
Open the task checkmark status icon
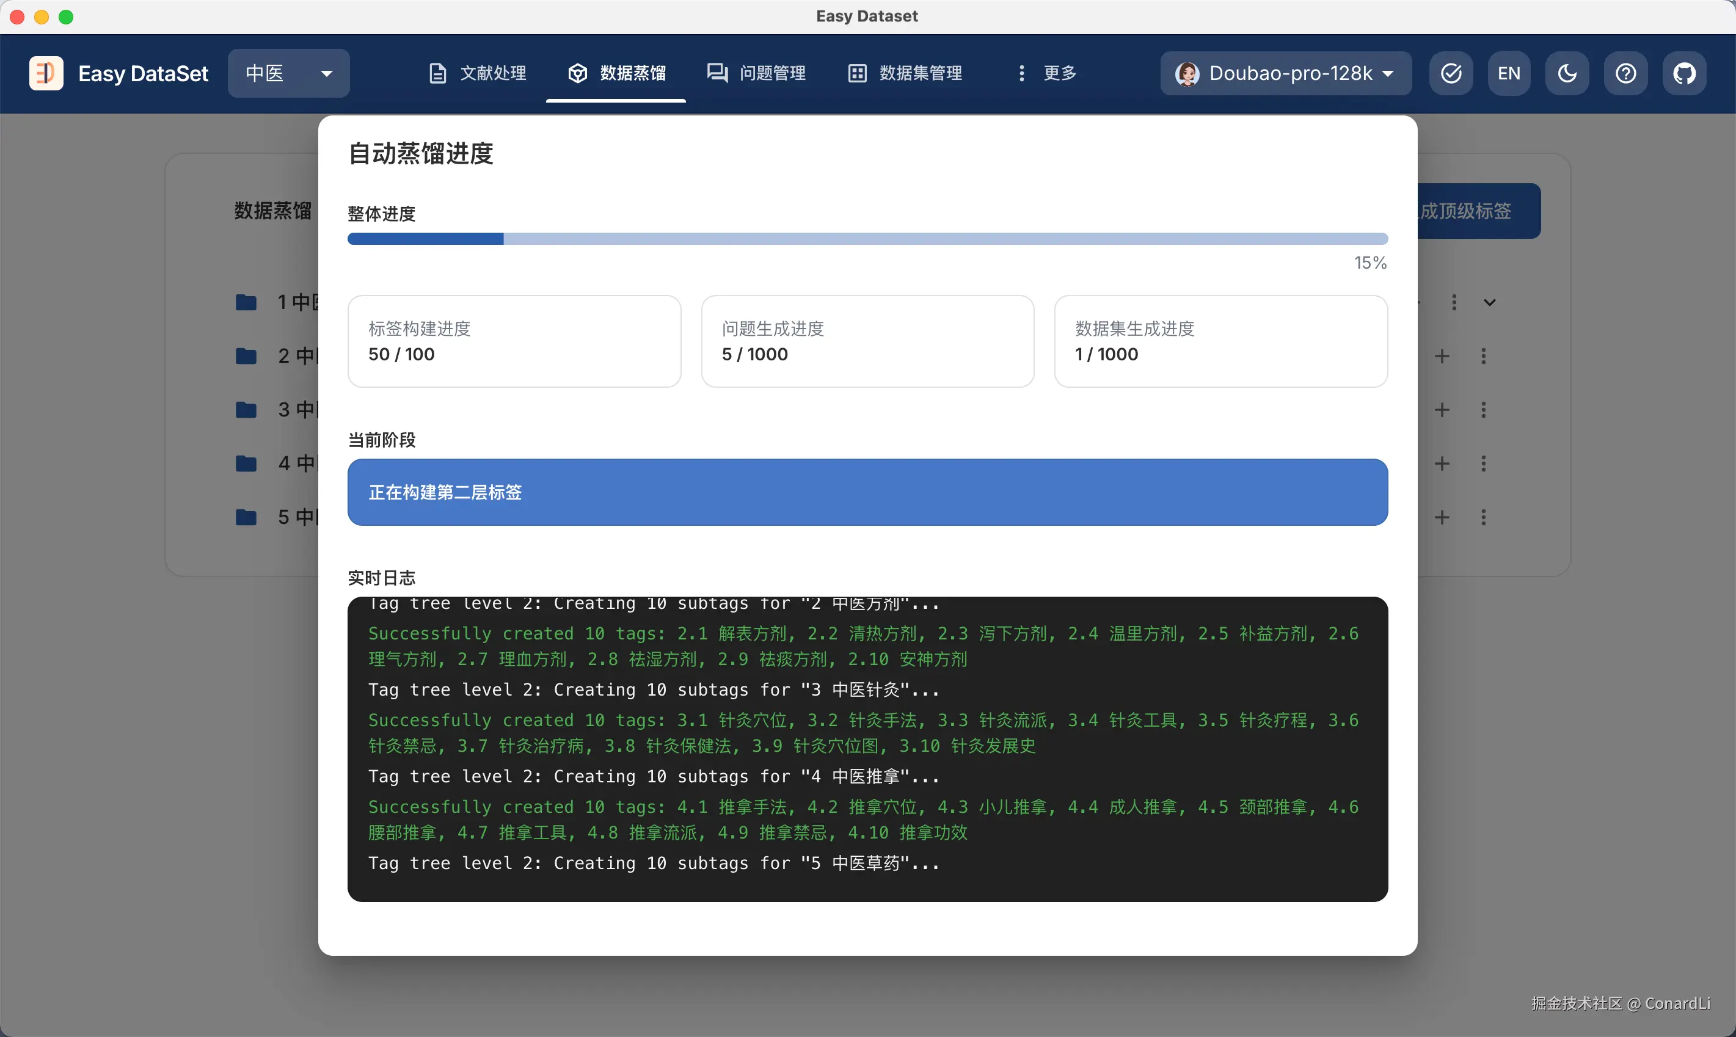(x=1451, y=73)
